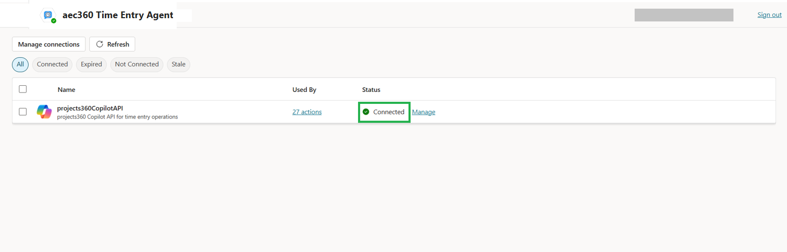Check the projects360CopilotAPI row checkbox

23,112
